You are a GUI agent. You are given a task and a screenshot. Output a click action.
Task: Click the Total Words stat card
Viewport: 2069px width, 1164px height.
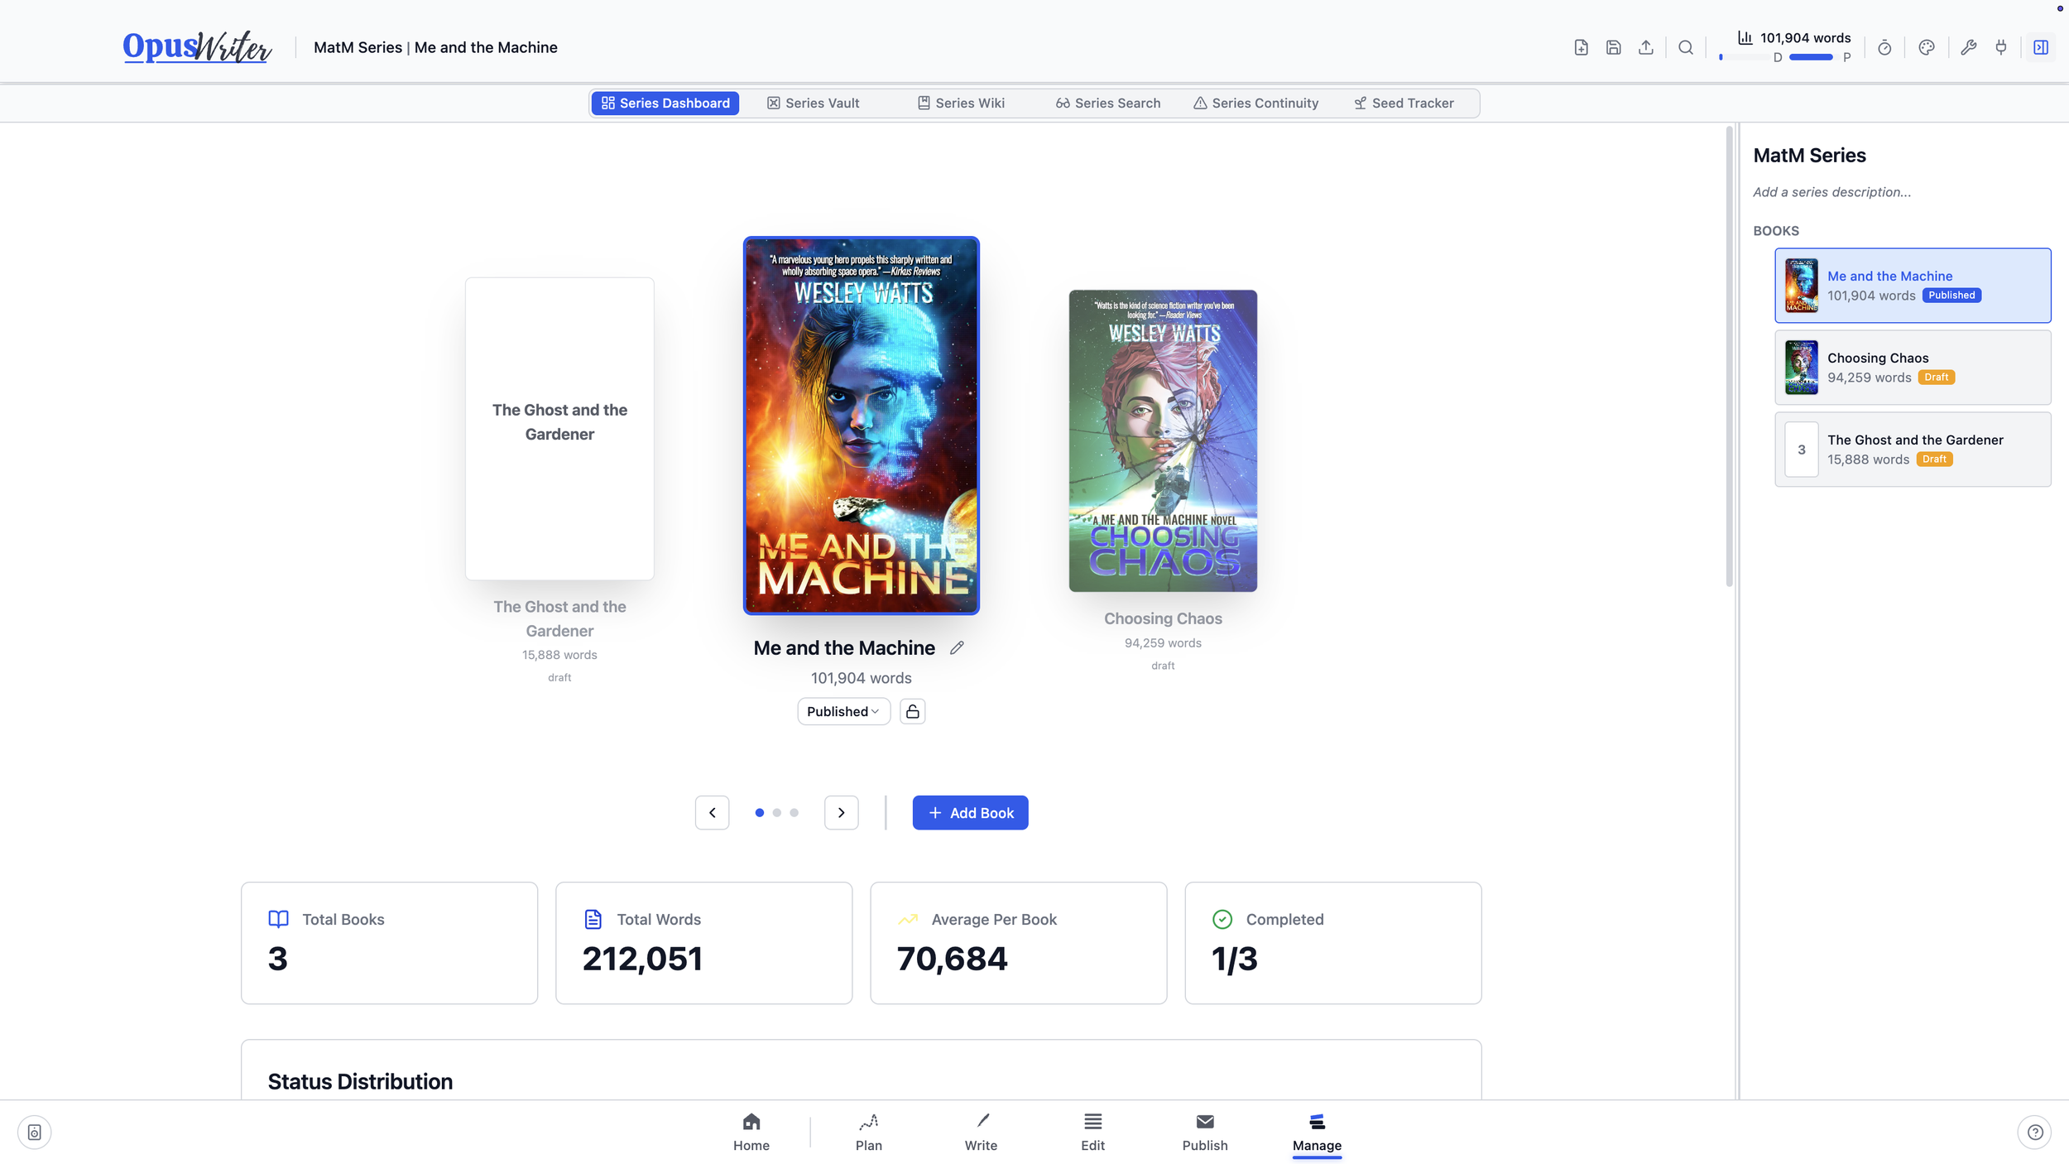tap(703, 943)
